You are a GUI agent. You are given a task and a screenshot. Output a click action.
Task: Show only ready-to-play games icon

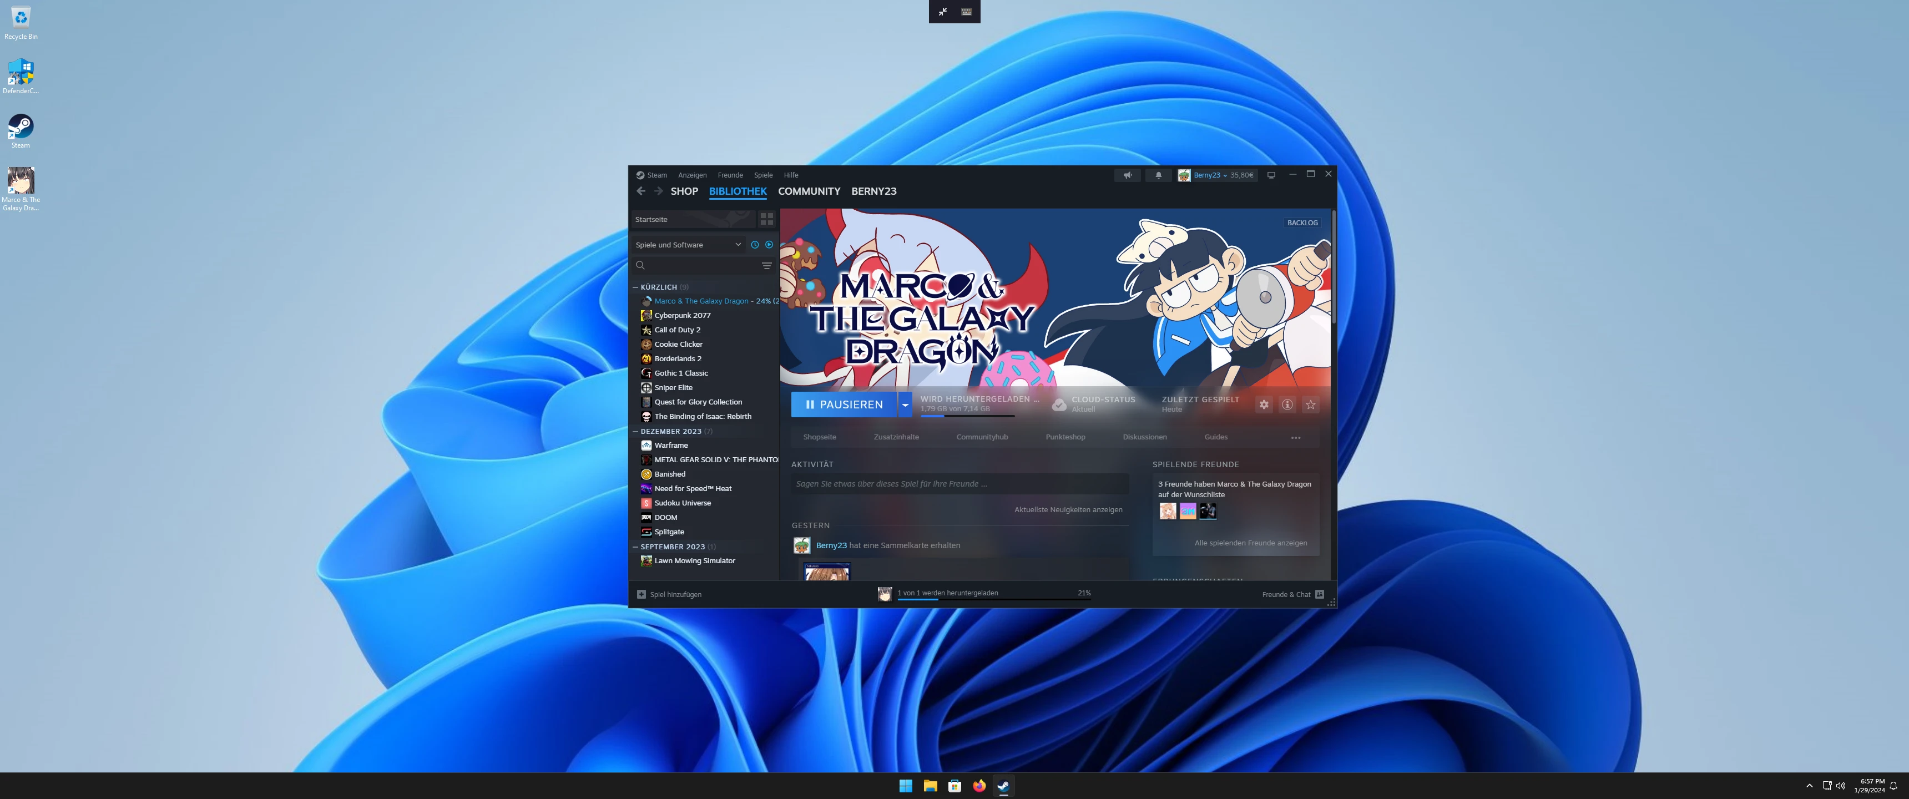[x=769, y=245]
